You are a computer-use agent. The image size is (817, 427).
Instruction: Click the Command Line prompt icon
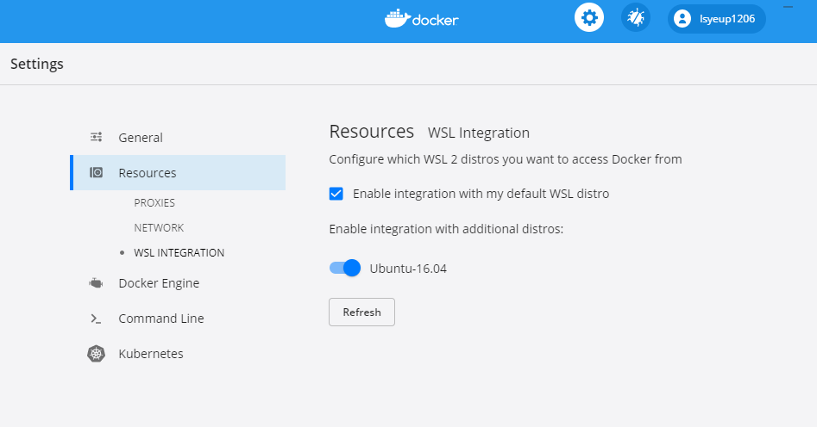96,319
